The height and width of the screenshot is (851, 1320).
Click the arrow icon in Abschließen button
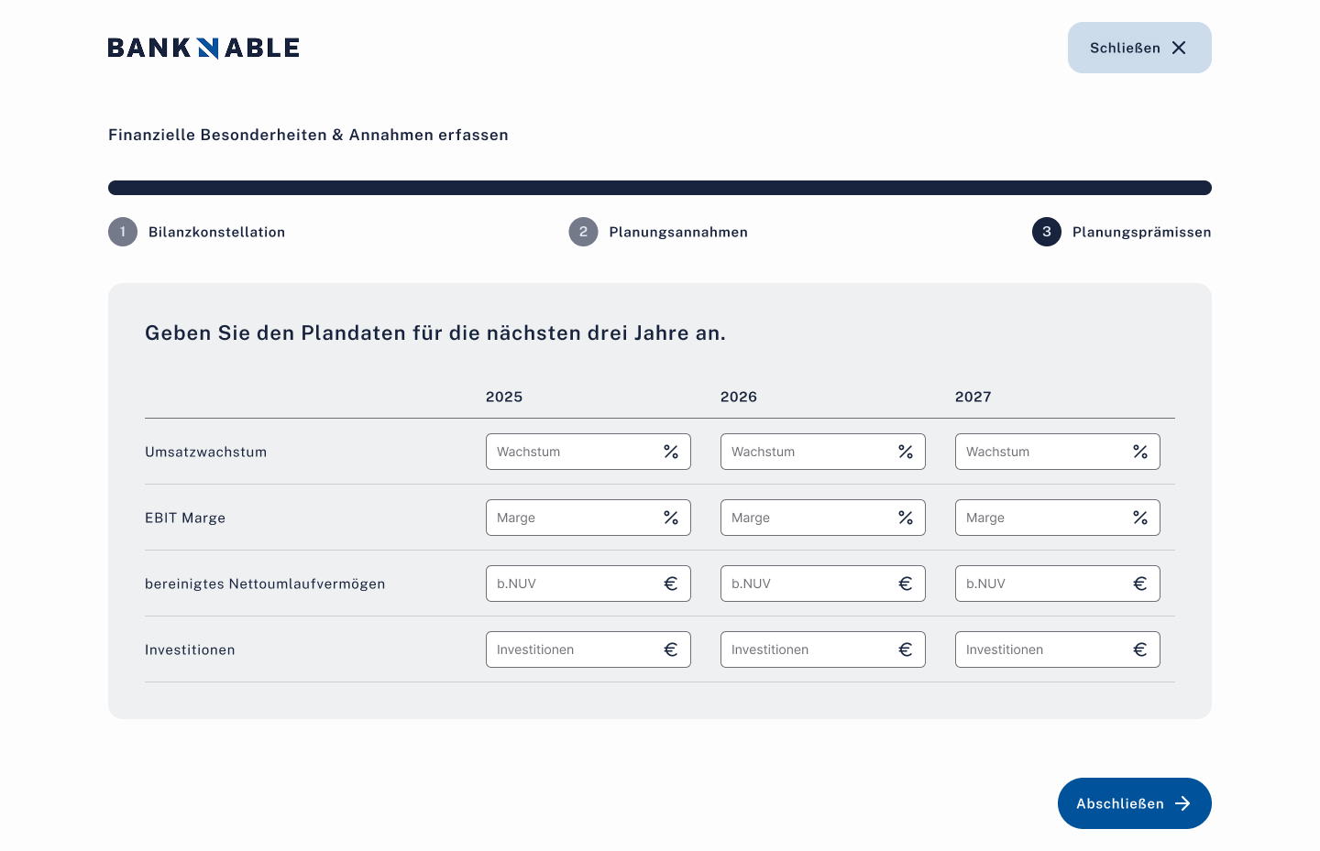(x=1182, y=803)
